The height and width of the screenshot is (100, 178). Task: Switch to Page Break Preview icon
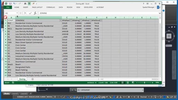[133, 83]
